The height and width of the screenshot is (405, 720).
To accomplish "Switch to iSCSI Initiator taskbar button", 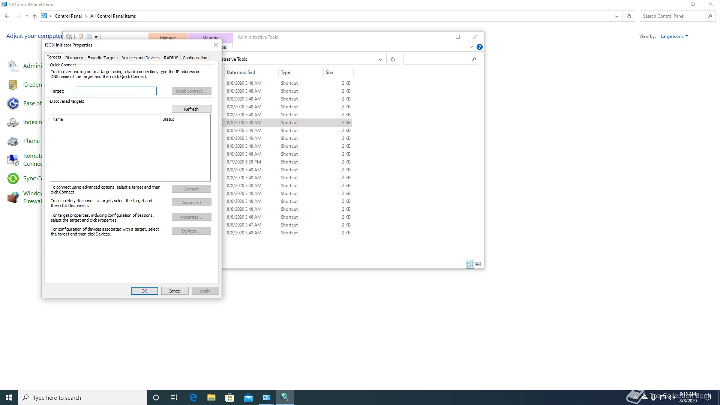I will [285, 397].
